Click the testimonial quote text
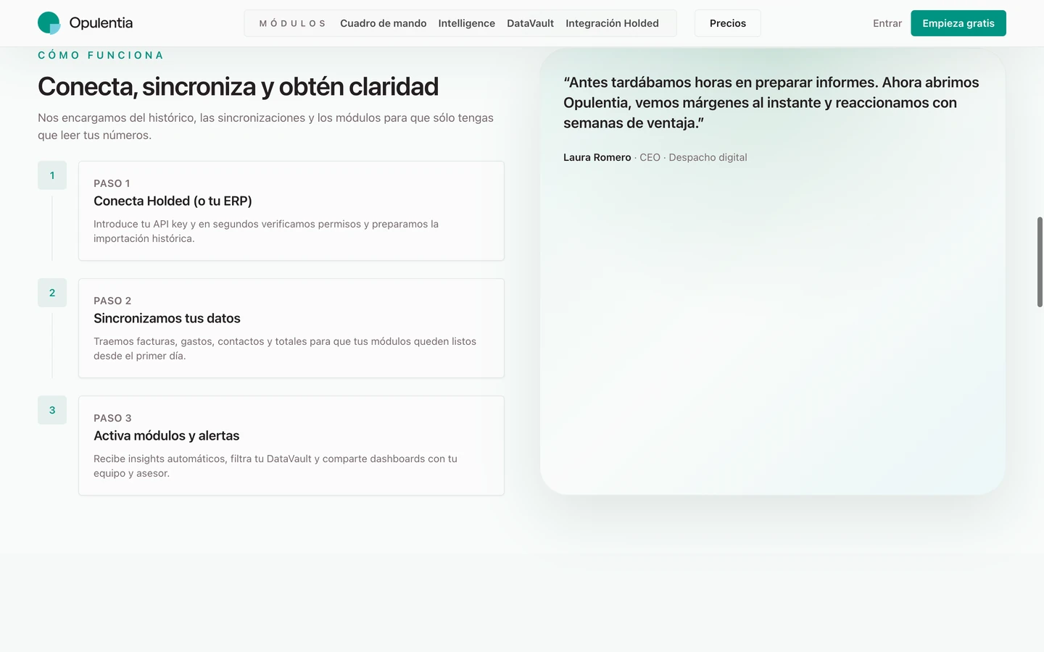Image resolution: width=1044 pixels, height=652 pixels. click(x=771, y=103)
